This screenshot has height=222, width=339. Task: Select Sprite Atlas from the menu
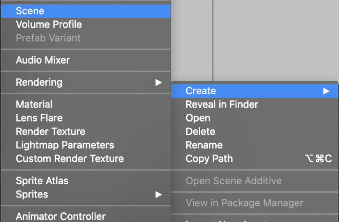(86, 181)
